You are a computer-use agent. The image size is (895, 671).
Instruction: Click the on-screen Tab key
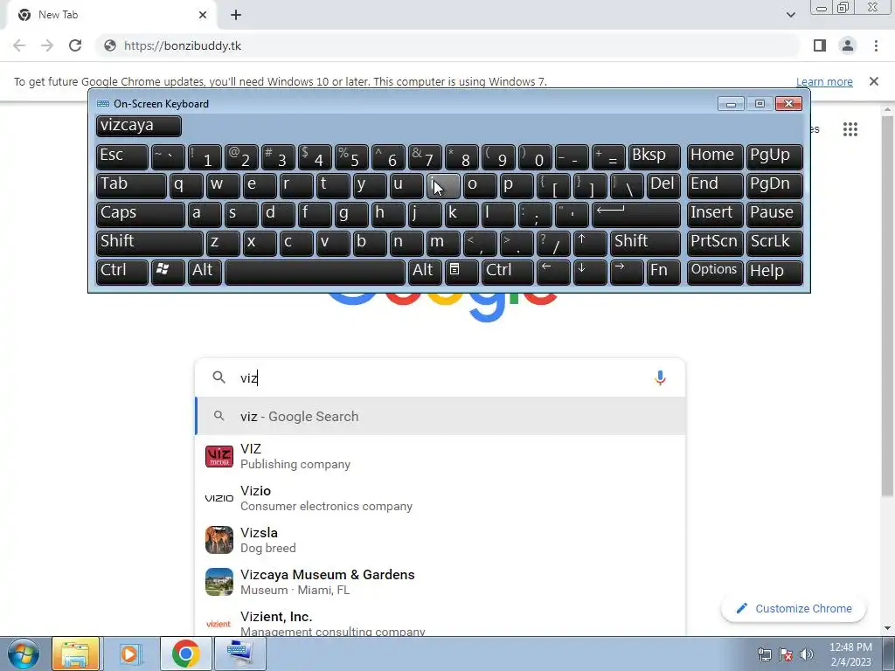click(x=131, y=186)
